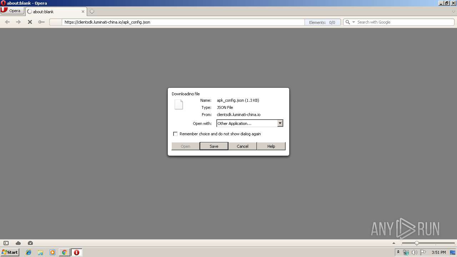Open the zoom view options arrow
Screen dimensions: 457x257
click(394, 243)
